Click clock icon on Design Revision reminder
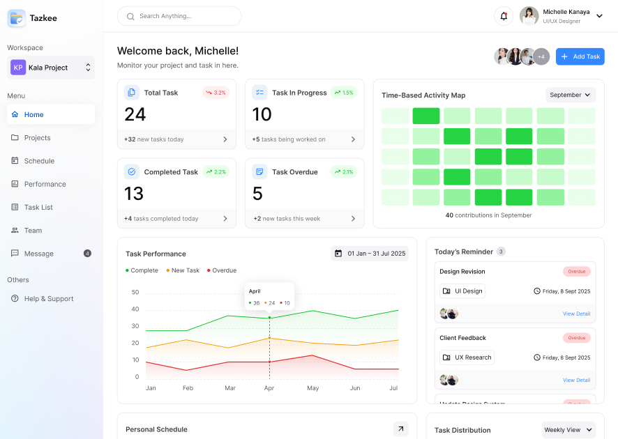Viewport: 618px width, 439px height. [537, 291]
